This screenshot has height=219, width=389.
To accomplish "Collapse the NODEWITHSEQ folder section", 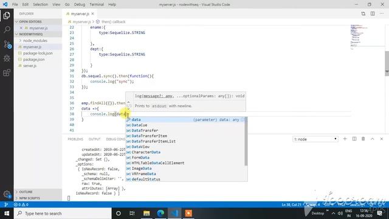I will tap(38, 34).
